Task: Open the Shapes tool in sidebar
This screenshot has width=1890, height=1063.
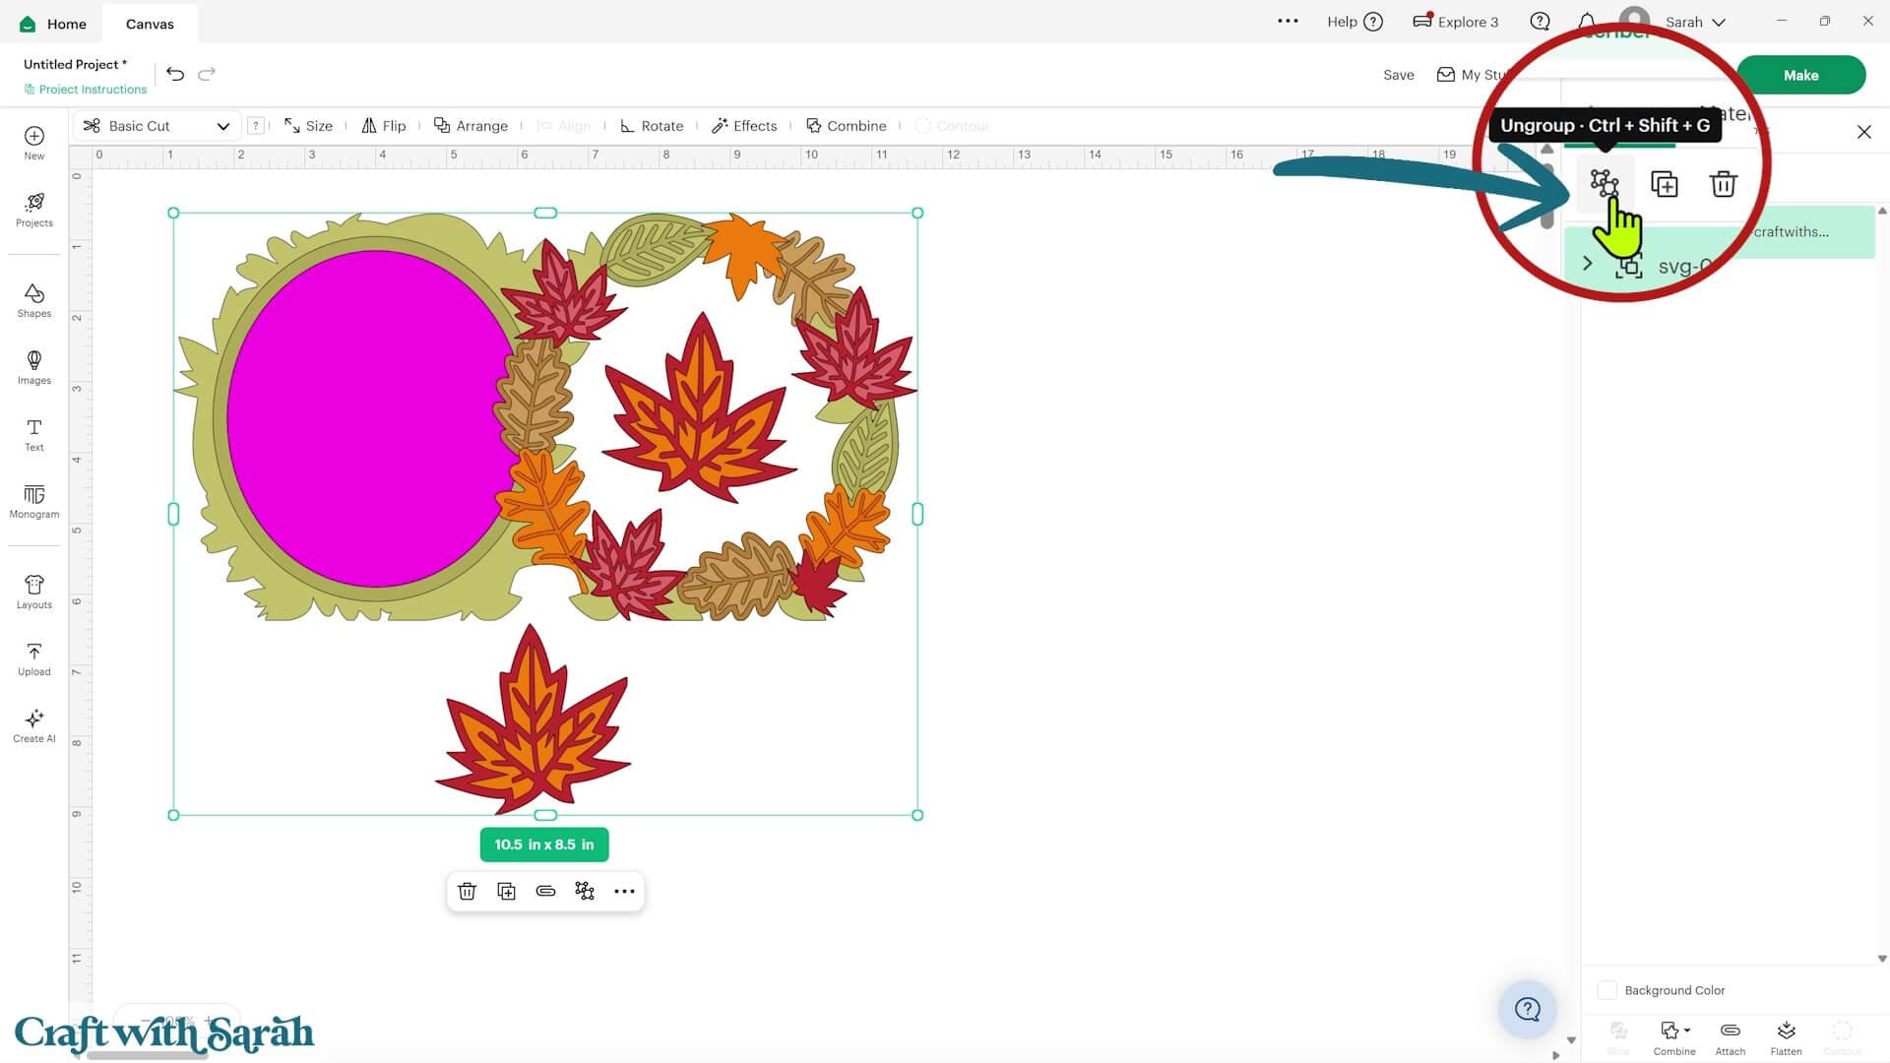Action: click(33, 300)
